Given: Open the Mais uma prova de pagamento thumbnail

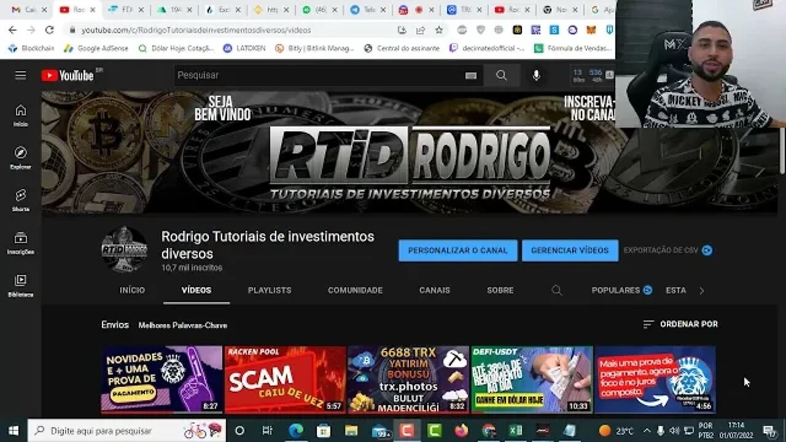Looking at the screenshot, I should coord(655,379).
